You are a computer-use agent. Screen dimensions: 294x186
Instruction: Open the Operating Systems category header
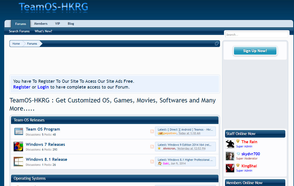[x=30, y=178]
